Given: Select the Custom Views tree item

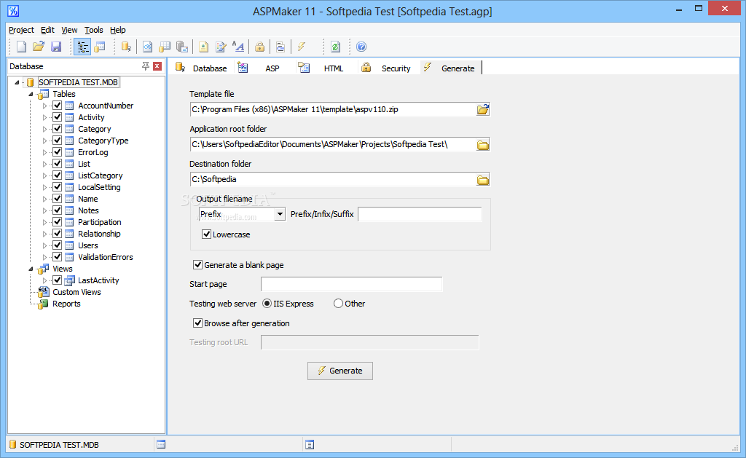Looking at the screenshot, I should pyautogui.click(x=76, y=292).
